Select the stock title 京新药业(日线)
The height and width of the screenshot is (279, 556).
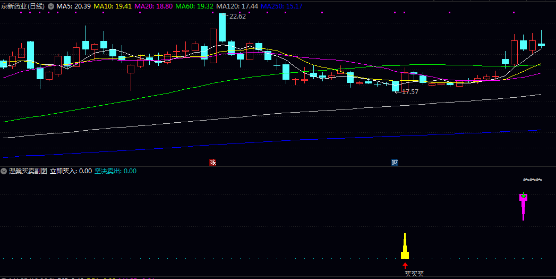(23, 6)
